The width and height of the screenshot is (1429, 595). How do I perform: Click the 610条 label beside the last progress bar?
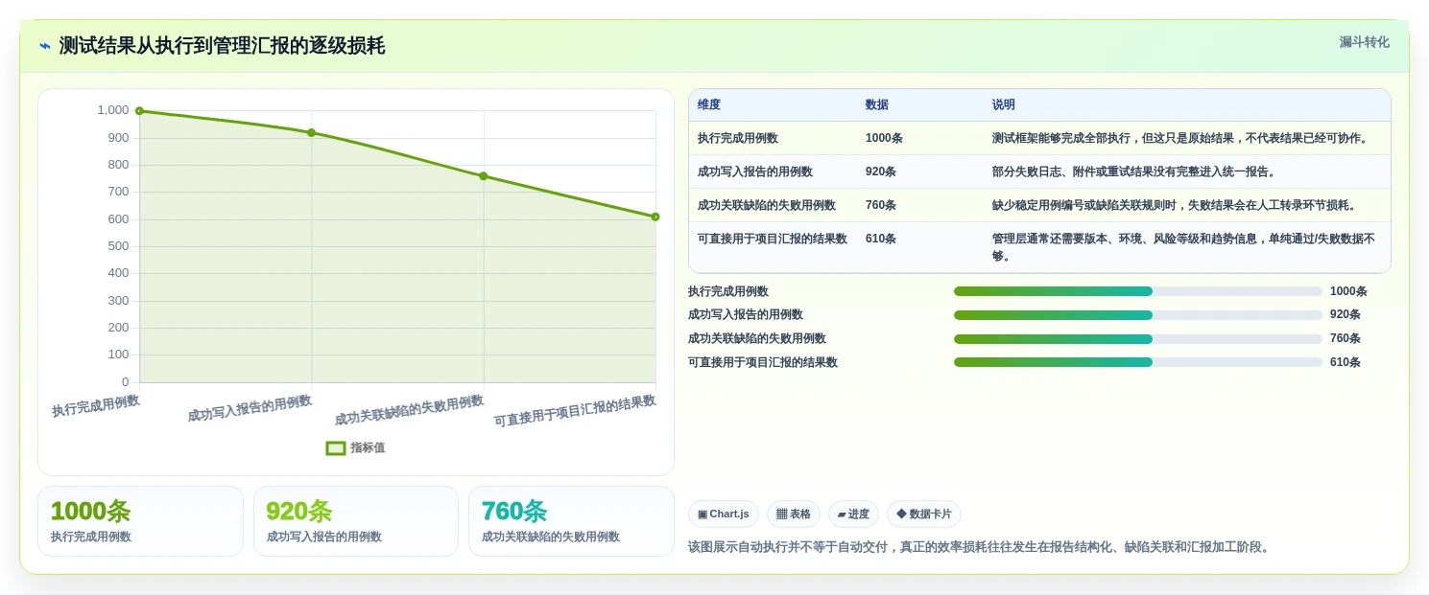pyautogui.click(x=1346, y=362)
